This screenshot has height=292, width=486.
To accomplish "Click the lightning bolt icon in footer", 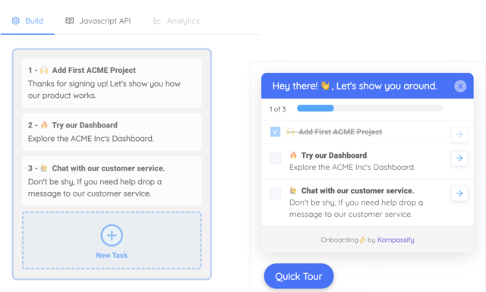I will [x=362, y=240].
